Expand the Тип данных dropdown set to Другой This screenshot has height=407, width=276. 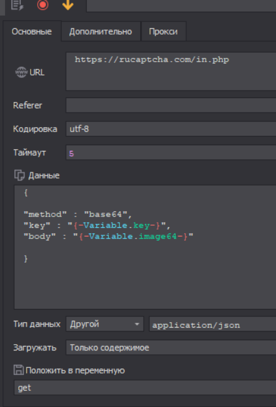tap(105, 324)
